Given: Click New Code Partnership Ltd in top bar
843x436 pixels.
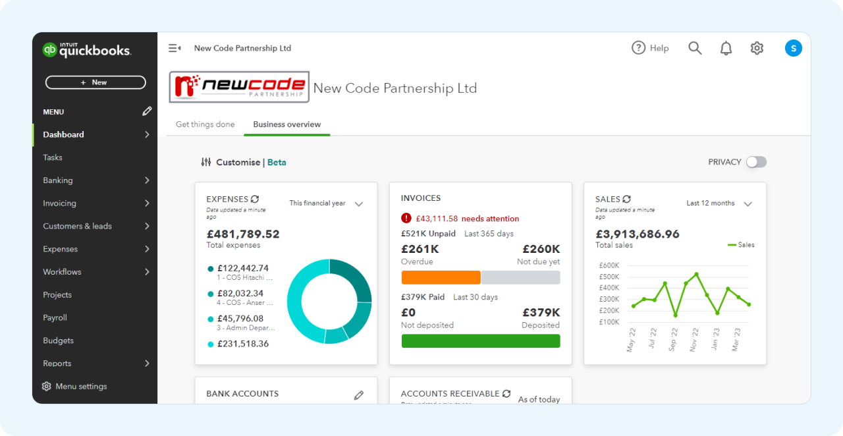Looking at the screenshot, I should pos(242,48).
